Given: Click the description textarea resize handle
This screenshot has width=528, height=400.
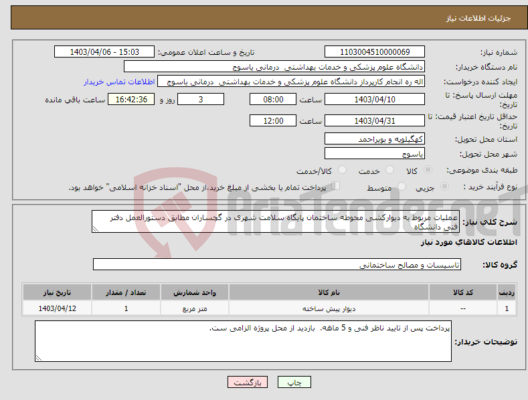Looking at the screenshot, I should pyautogui.click(x=96, y=229).
